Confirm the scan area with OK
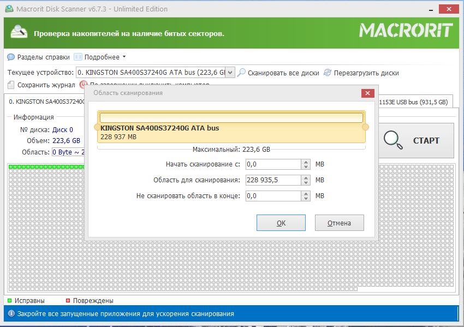 pos(281,223)
